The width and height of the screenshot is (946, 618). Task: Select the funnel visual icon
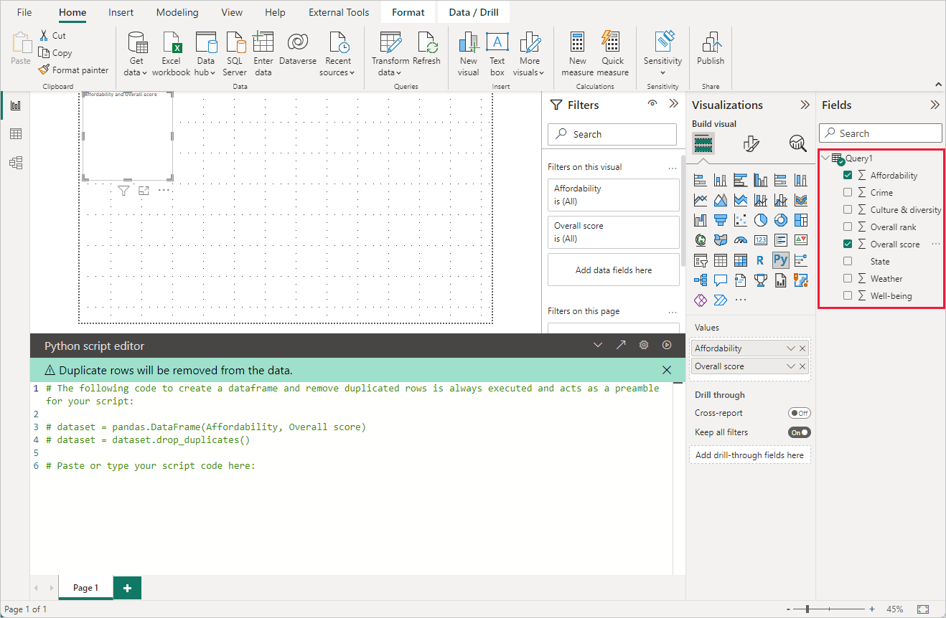pos(721,219)
